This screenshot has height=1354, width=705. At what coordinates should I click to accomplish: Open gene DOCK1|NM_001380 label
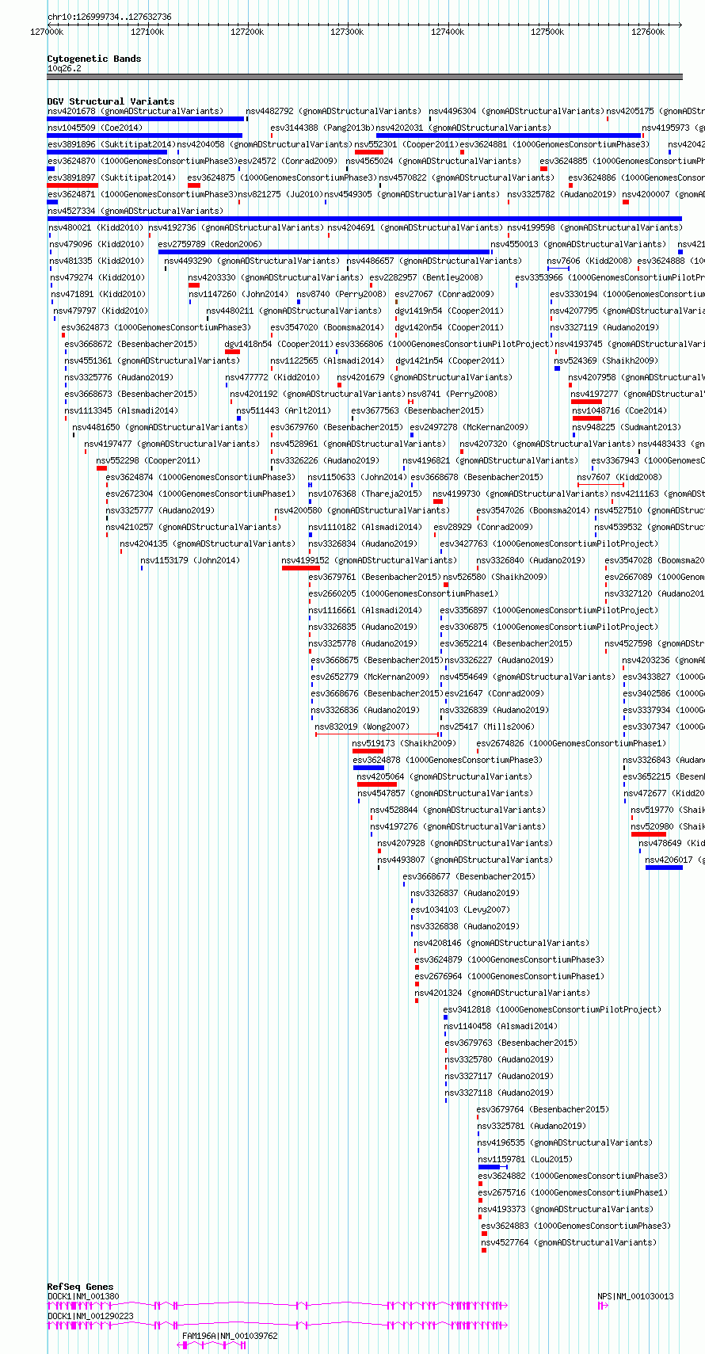pyautogui.click(x=83, y=1297)
